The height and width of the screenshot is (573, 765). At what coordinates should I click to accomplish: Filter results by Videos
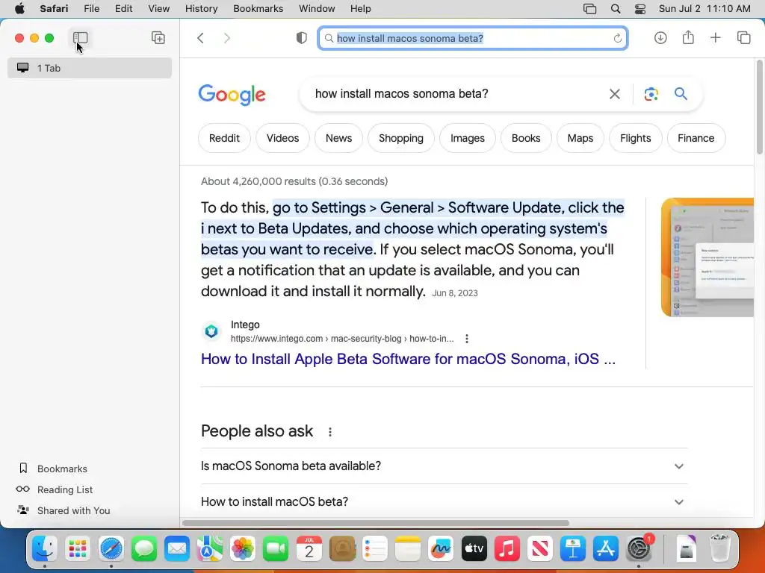coord(282,138)
